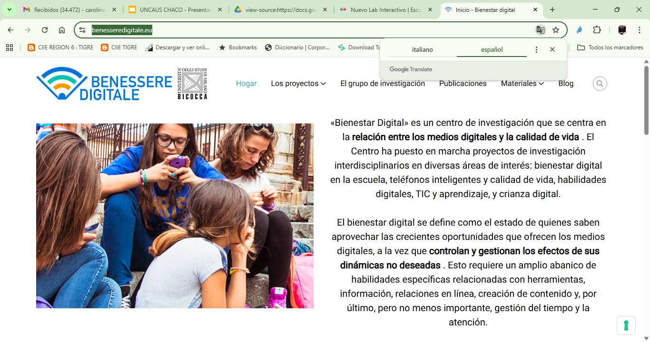Expand the Los proyectos dropdown
Image resolution: width=650 pixels, height=342 pixels.
point(298,83)
